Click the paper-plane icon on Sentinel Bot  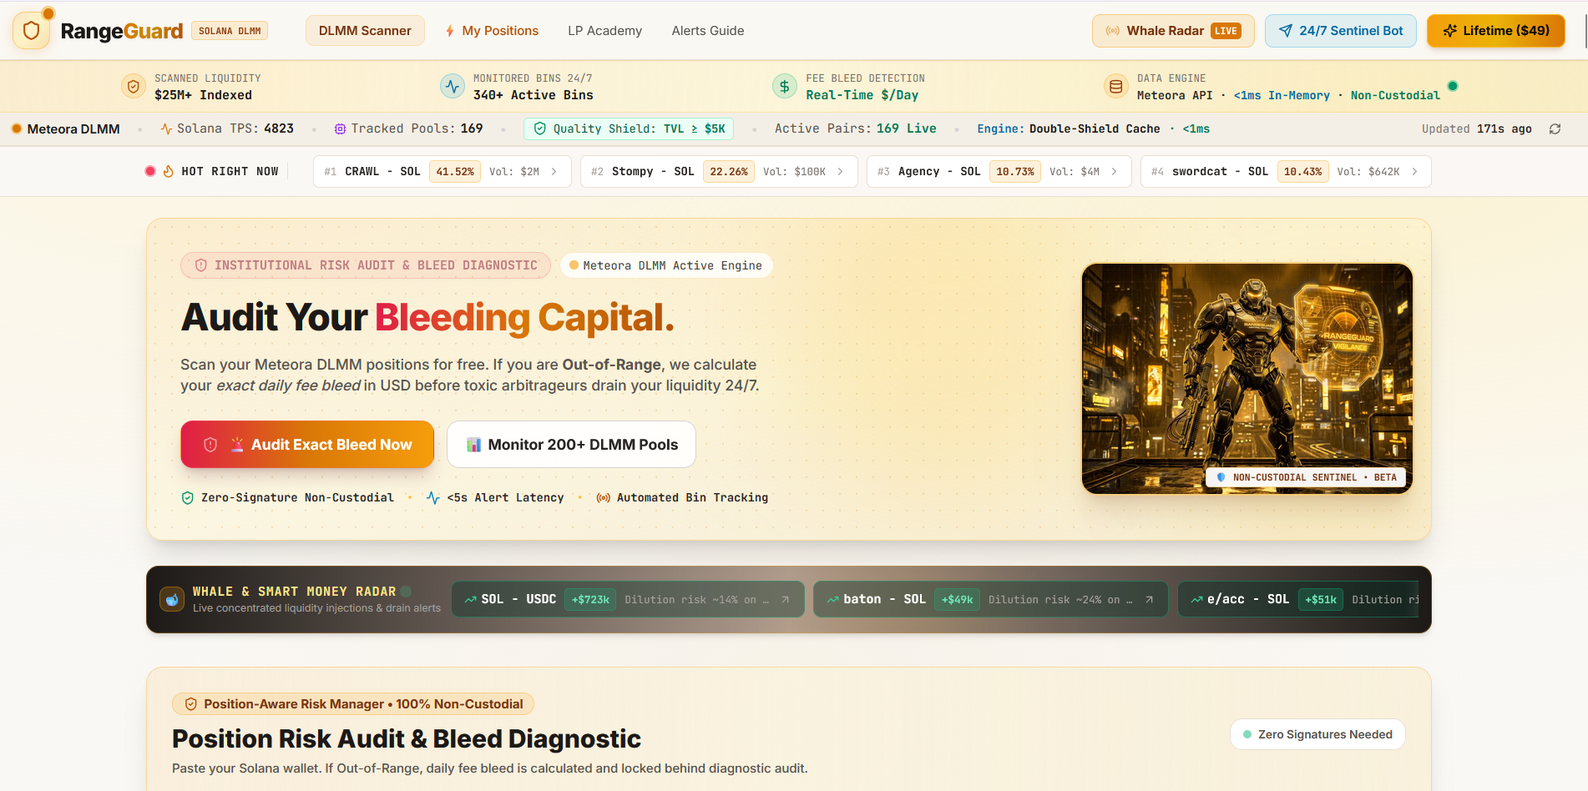pos(1286,31)
